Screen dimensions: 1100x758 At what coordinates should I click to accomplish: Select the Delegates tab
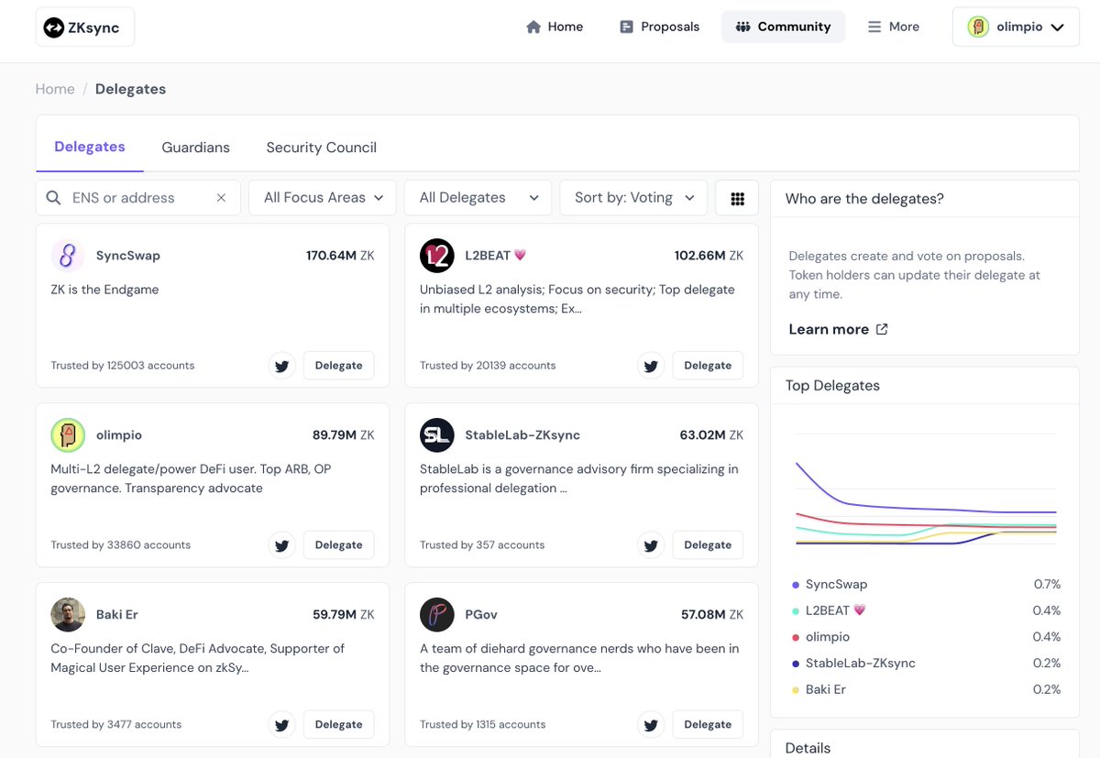[90, 147]
